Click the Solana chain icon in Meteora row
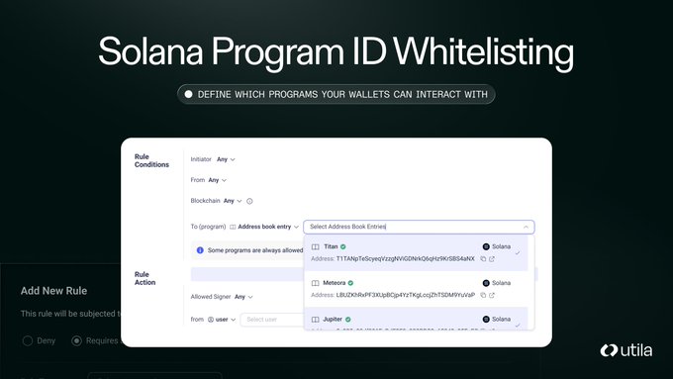This screenshot has width=673, height=379. pyautogui.click(x=486, y=283)
